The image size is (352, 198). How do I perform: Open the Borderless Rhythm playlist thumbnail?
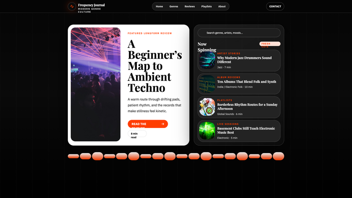pos(207,107)
